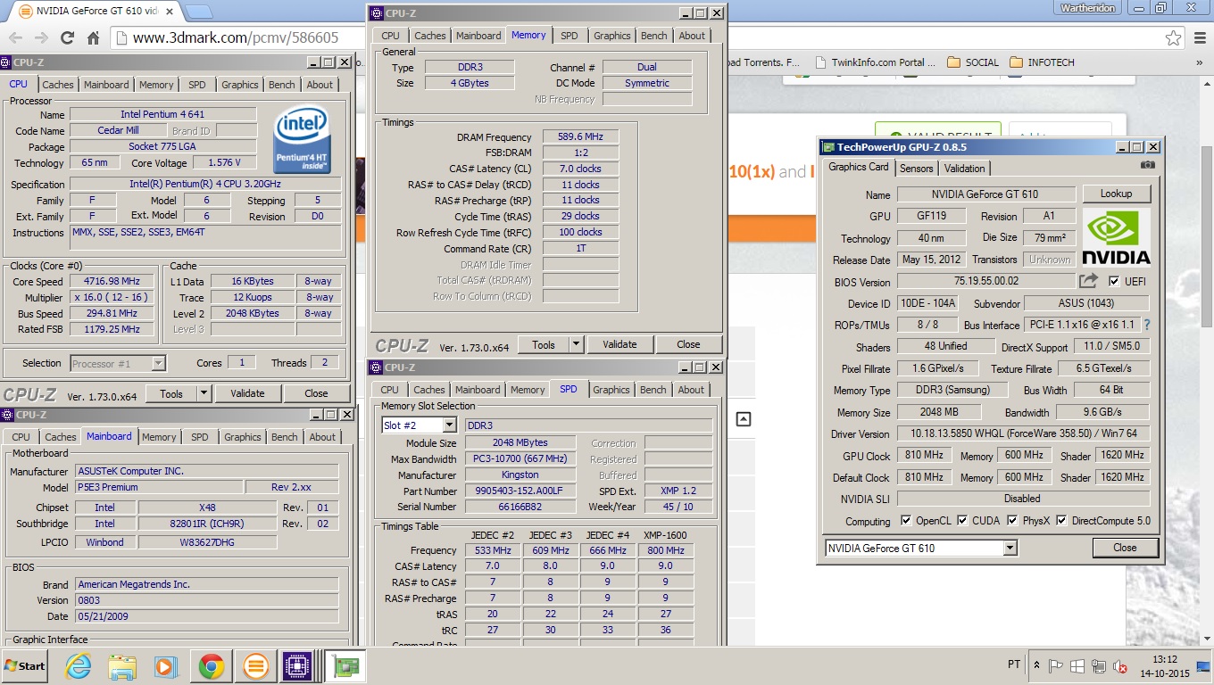Switch to Sensors tab in GPU-Z
The height and width of the screenshot is (685, 1214).
(916, 168)
